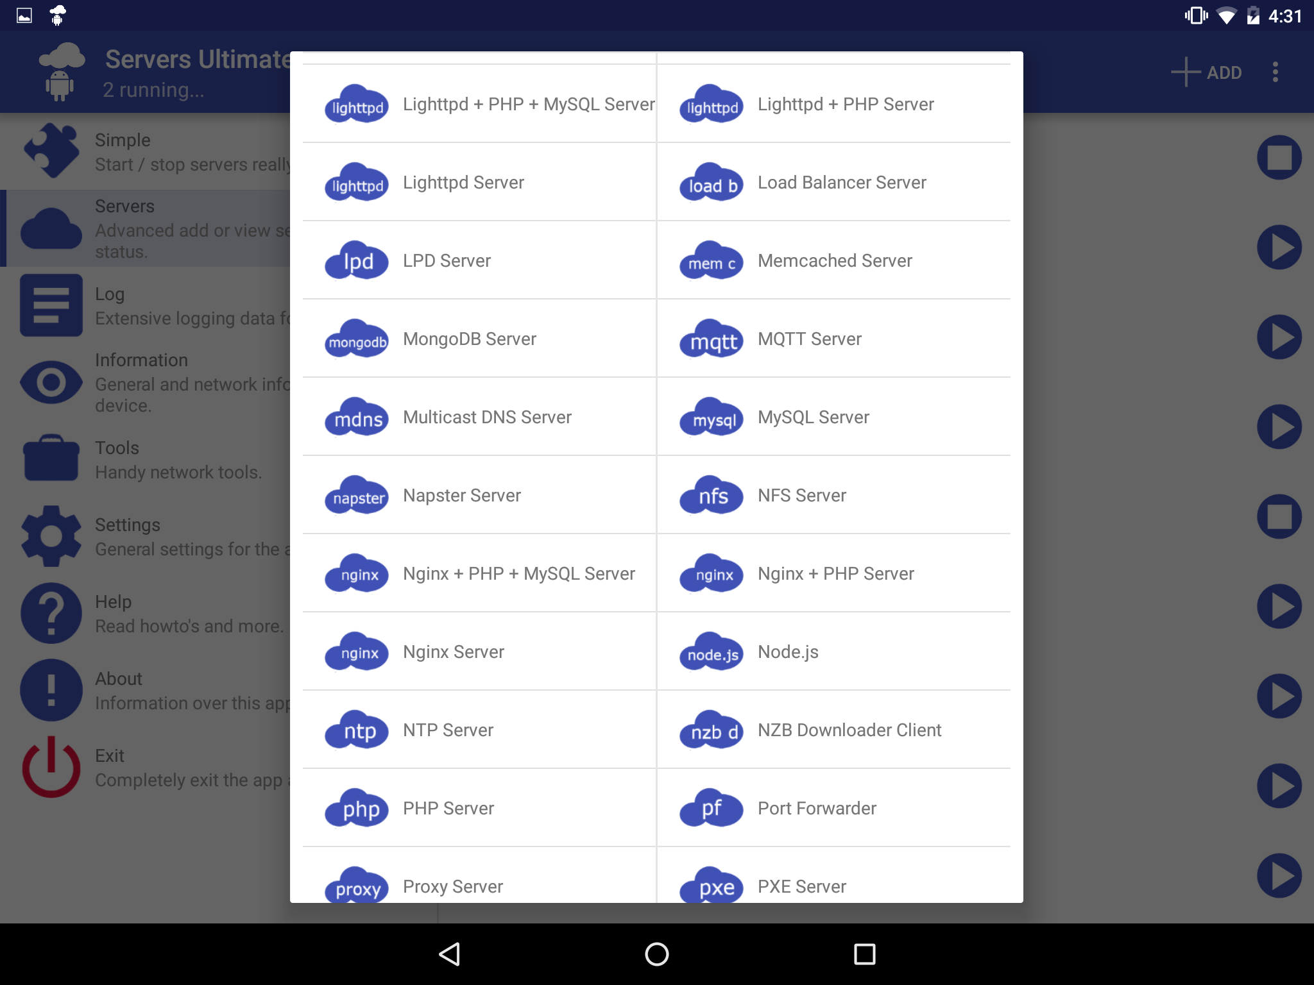Open the Information section in the sidebar
Image resolution: width=1314 pixels, height=985 pixels.
pos(145,382)
